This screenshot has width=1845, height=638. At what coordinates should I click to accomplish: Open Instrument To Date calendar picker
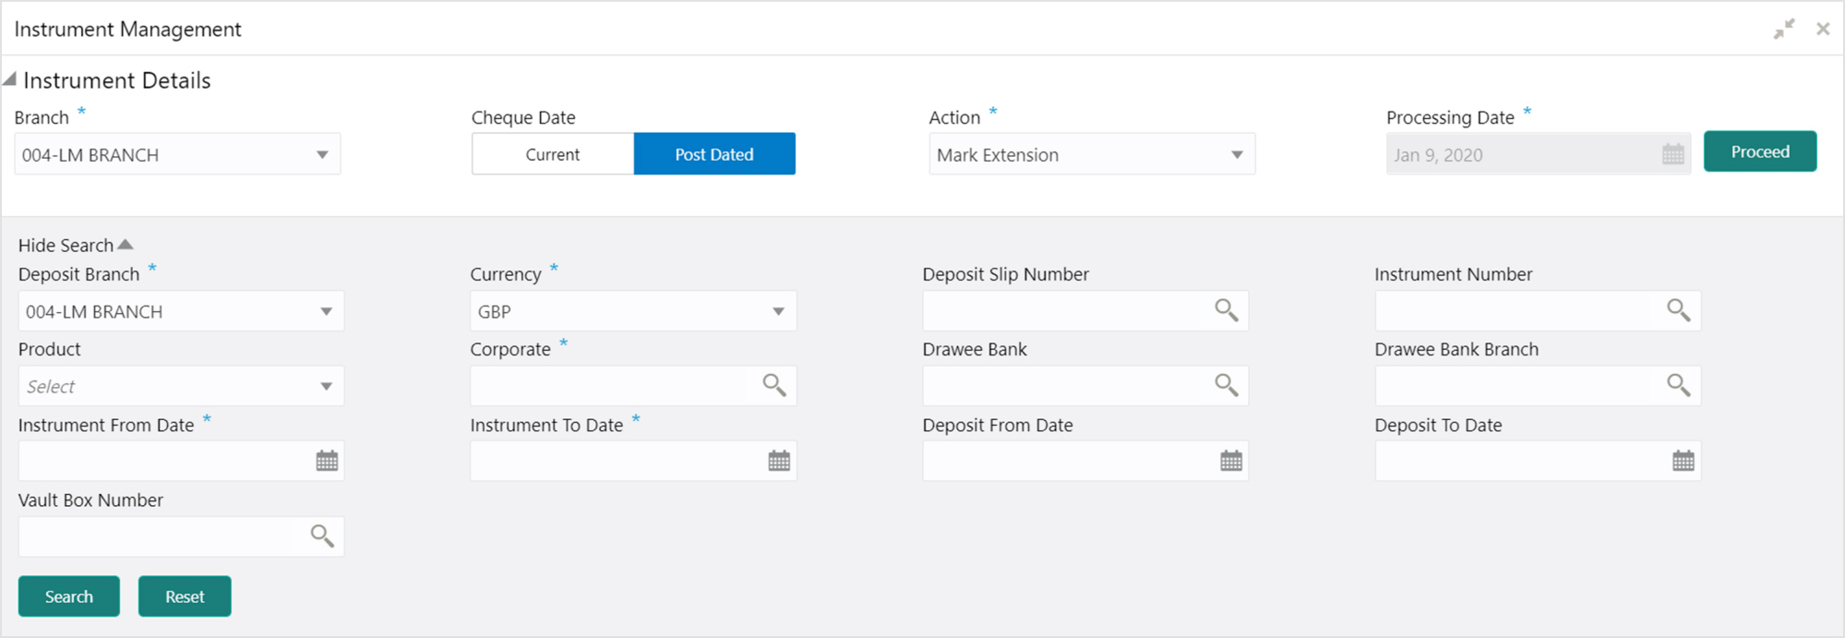tap(779, 461)
